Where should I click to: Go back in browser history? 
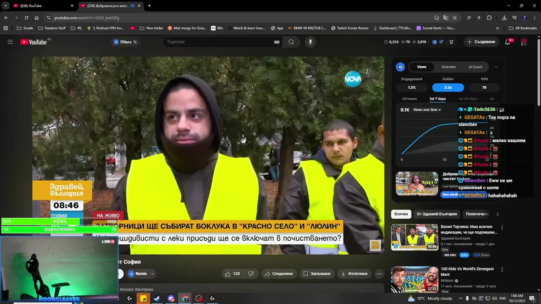point(6,18)
